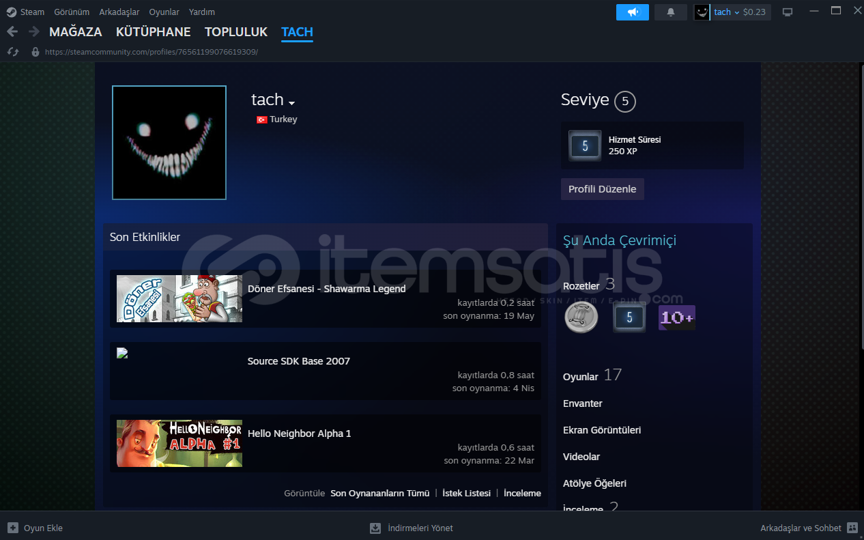Open the Yardım menu
The width and height of the screenshot is (864, 540).
202,12
